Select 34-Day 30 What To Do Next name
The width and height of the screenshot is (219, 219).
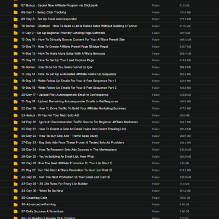[42, 191]
